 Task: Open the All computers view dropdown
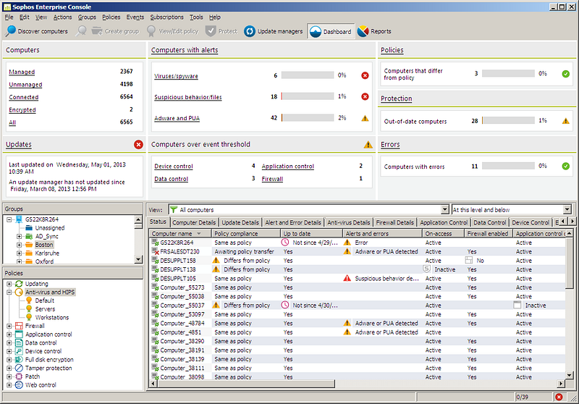click(x=445, y=210)
